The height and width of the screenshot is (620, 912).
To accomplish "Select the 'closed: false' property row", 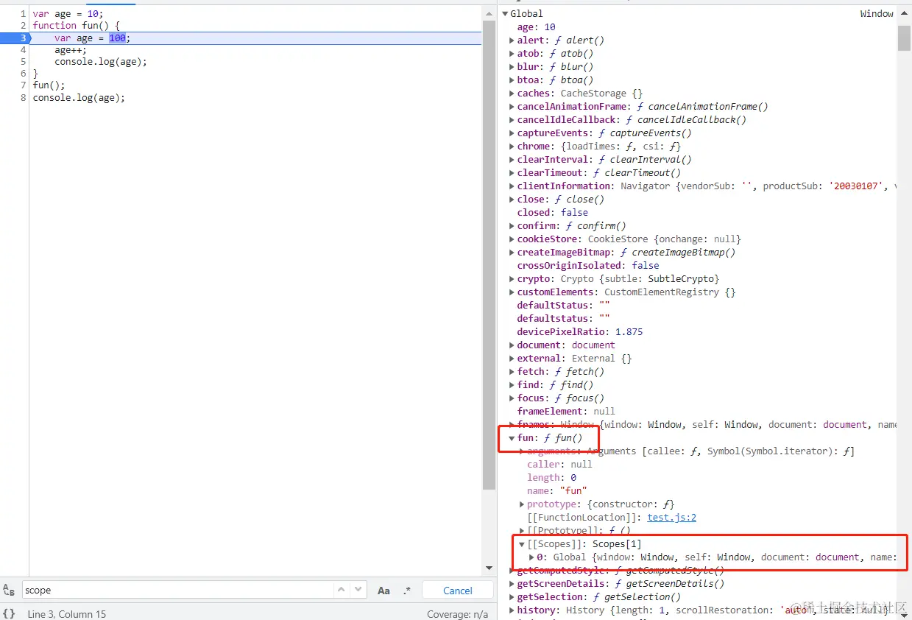I will [553, 213].
